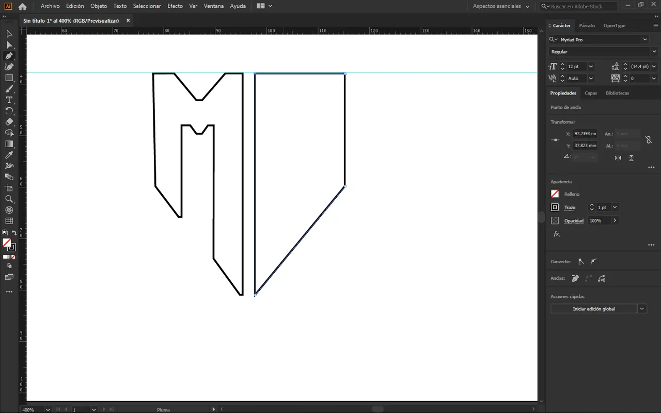Viewport: 661px width, 413px height.
Task: Flip vertically in Transformar
Action: click(x=632, y=157)
